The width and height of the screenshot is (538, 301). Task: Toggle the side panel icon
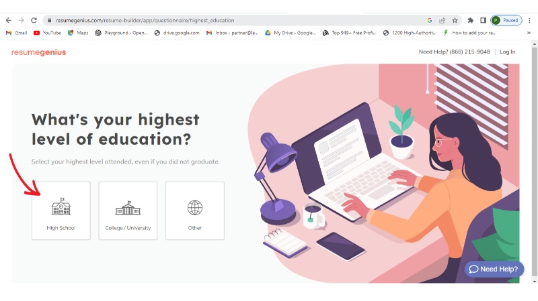(x=483, y=21)
